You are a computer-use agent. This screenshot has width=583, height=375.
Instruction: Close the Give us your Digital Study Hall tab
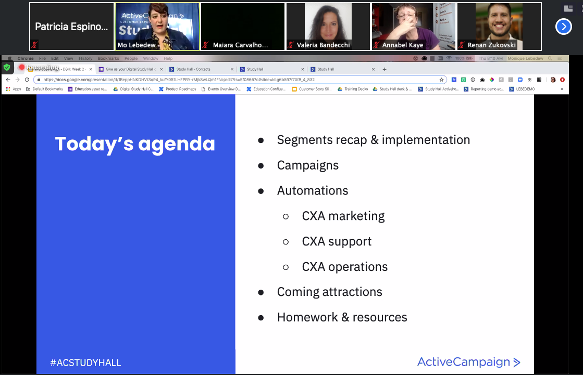pyautogui.click(x=162, y=69)
